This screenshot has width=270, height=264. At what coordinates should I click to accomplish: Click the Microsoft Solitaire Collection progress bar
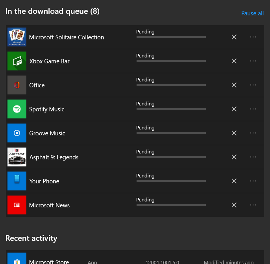click(x=171, y=37)
